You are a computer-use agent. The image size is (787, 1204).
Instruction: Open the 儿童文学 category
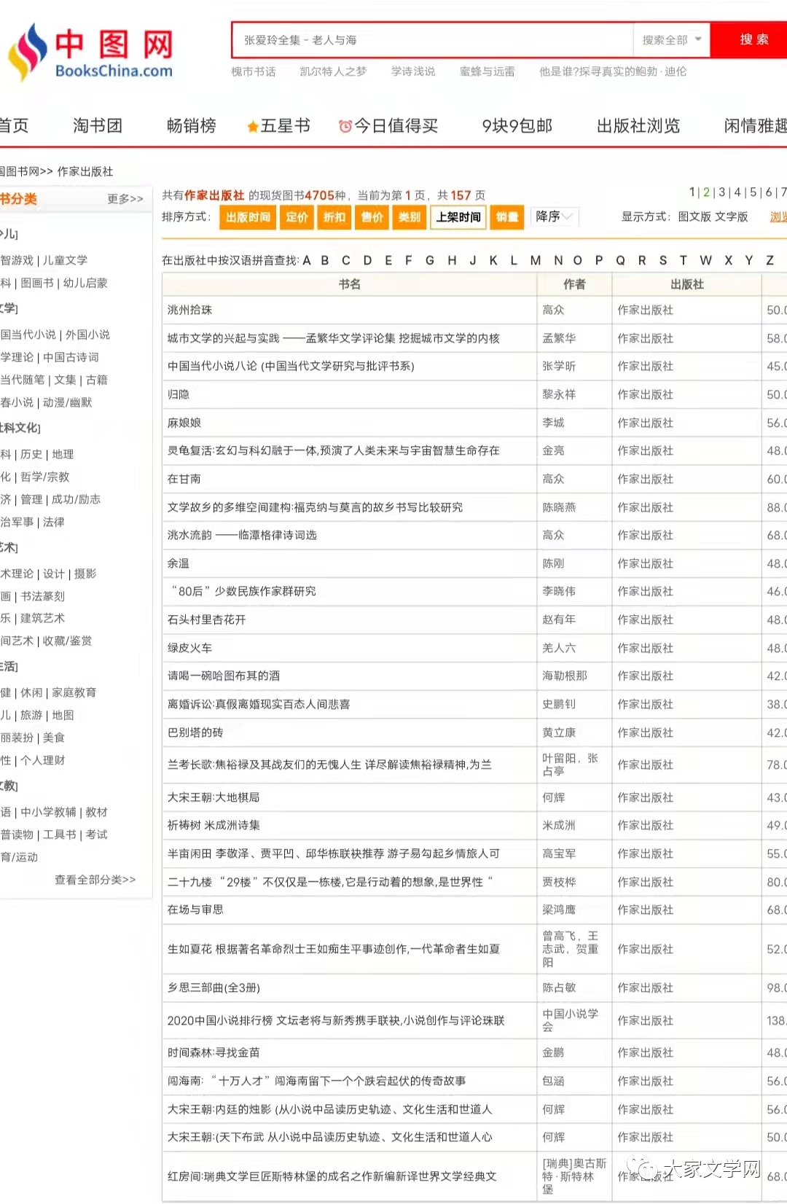(x=65, y=260)
